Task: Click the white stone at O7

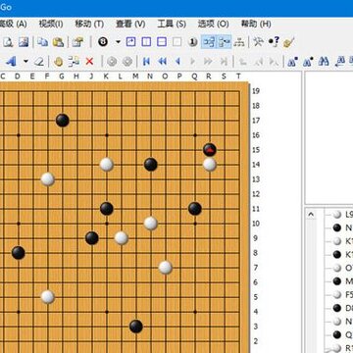Action: click(x=166, y=268)
